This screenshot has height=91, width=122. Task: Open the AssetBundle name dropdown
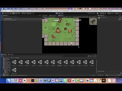pos(111,75)
